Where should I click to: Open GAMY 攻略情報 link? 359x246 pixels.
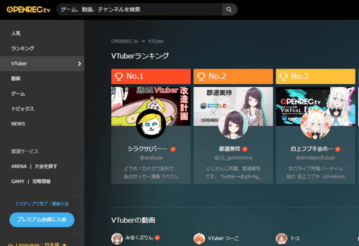tap(31, 181)
